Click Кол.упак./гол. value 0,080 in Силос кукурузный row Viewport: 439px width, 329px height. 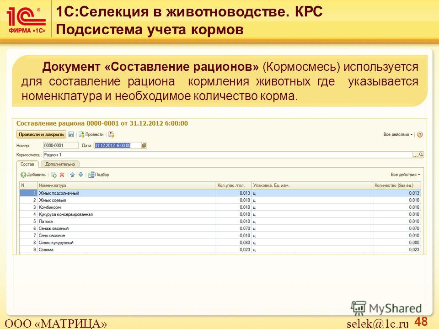(234, 243)
